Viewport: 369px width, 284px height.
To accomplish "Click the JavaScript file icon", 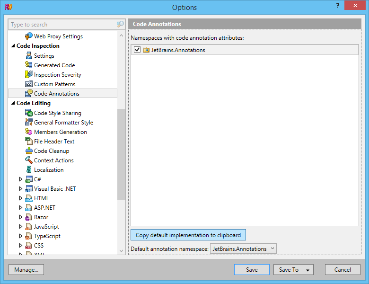I will click(x=28, y=227).
